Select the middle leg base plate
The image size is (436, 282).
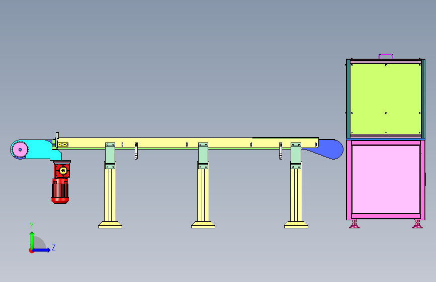[203, 225]
